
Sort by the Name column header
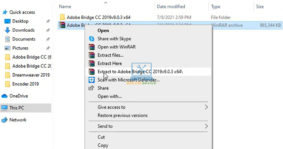(65, 7)
